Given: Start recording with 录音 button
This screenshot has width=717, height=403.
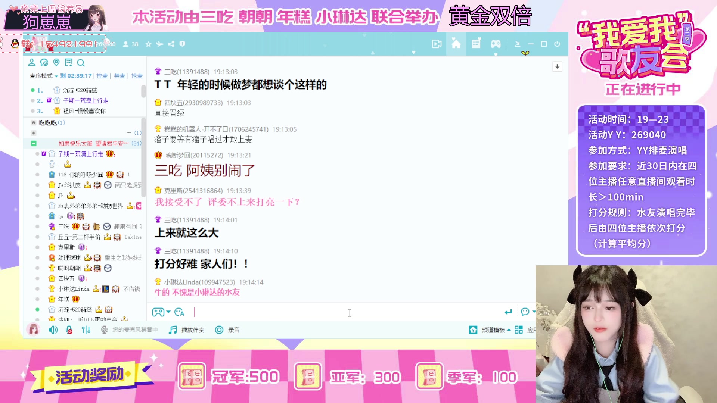Looking at the screenshot, I should tap(227, 330).
